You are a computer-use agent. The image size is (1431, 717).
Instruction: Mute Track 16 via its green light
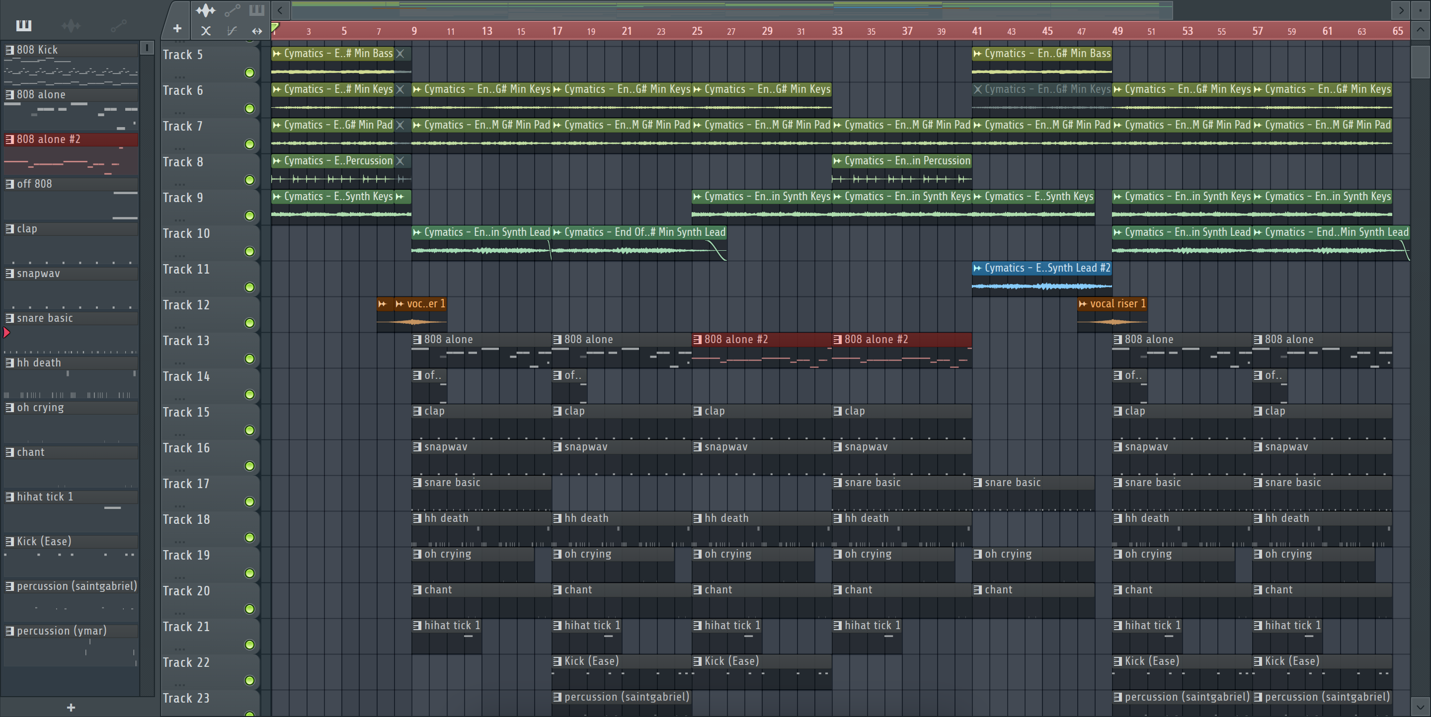pos(250,466)
